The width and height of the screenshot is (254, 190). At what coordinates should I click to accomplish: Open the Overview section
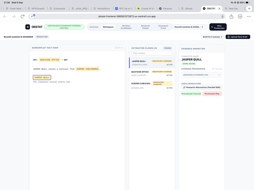pos(94,27)
